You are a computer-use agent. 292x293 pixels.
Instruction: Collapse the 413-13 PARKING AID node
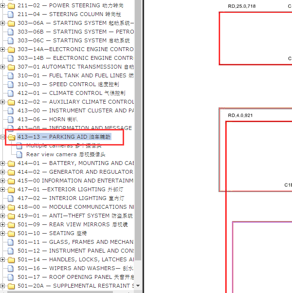[x=2, y=137]
